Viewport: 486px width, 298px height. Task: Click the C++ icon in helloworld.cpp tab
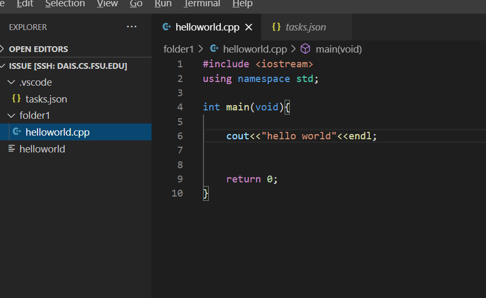(x=167, y=27)
